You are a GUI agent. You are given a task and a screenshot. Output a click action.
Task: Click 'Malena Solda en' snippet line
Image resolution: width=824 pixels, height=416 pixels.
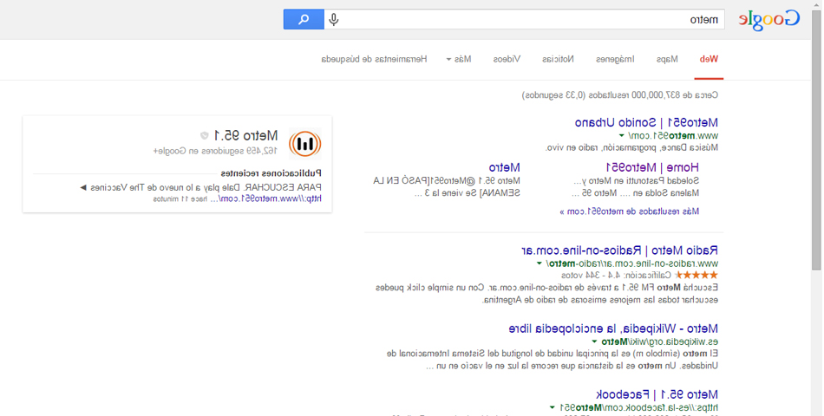(635, 193)
